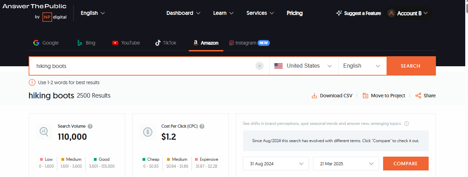468x177 pixels.
Task: Expand the United States country dropdown
Action: (304, 66)
